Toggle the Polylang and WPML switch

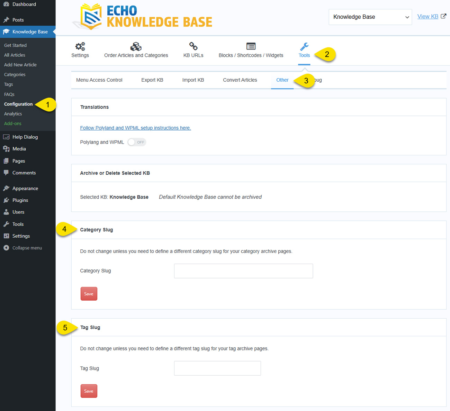[x=137, y=142]
